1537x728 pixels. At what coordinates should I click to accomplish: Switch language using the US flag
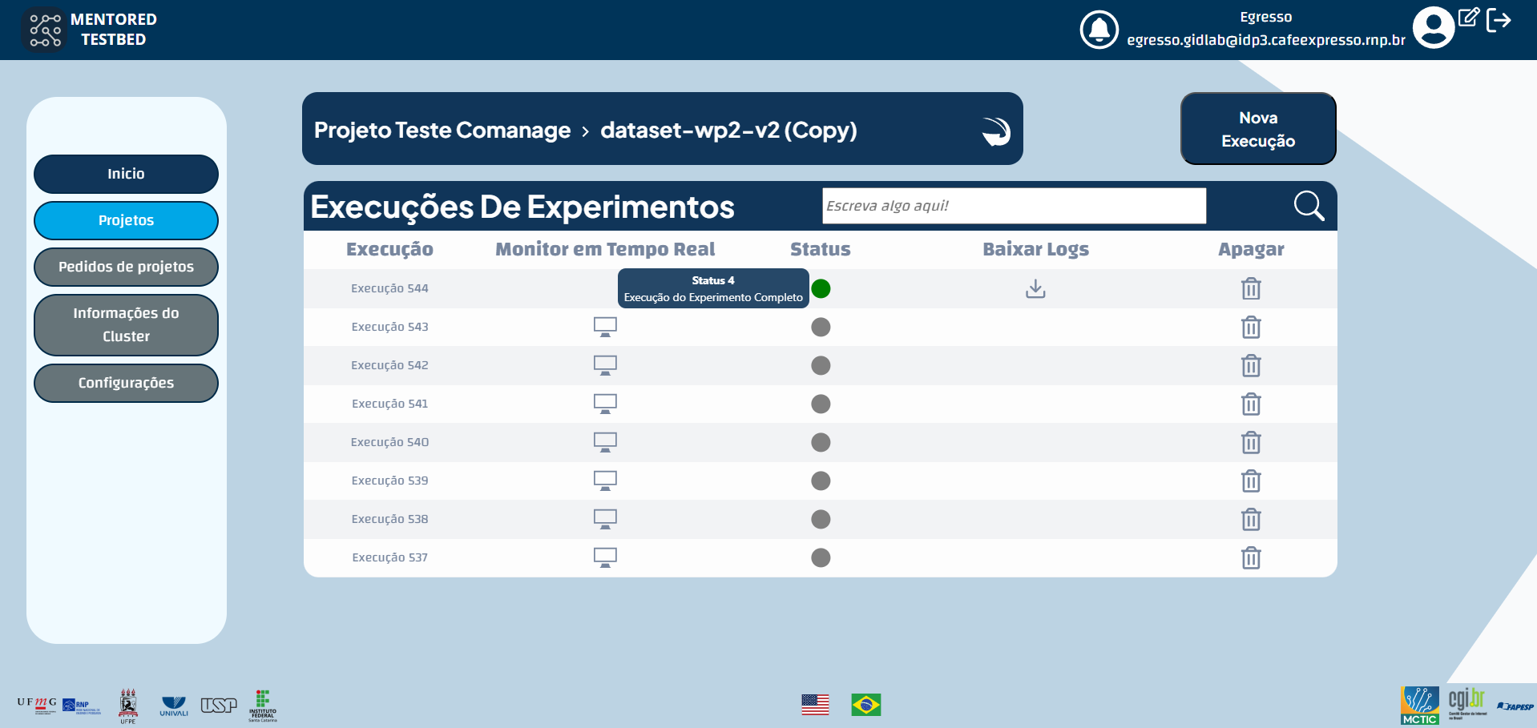click(815, 705)
